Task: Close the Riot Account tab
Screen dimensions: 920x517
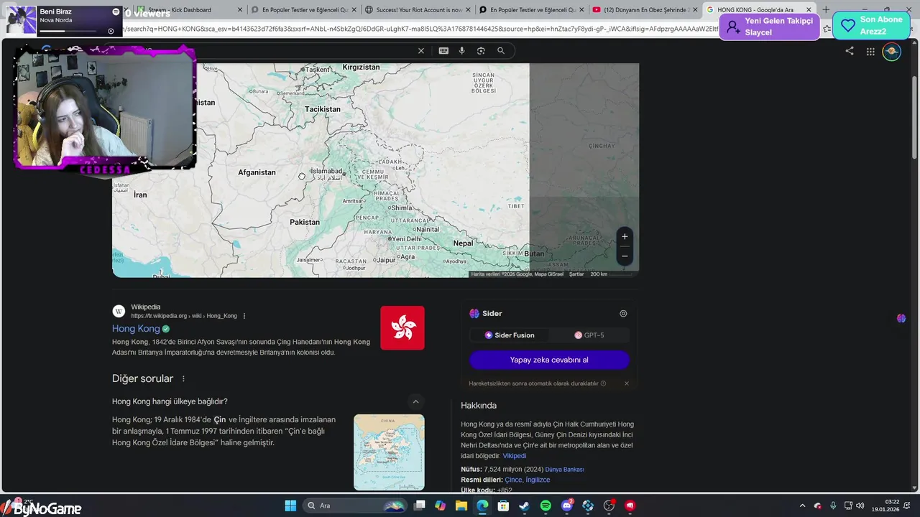Action: 468,10
